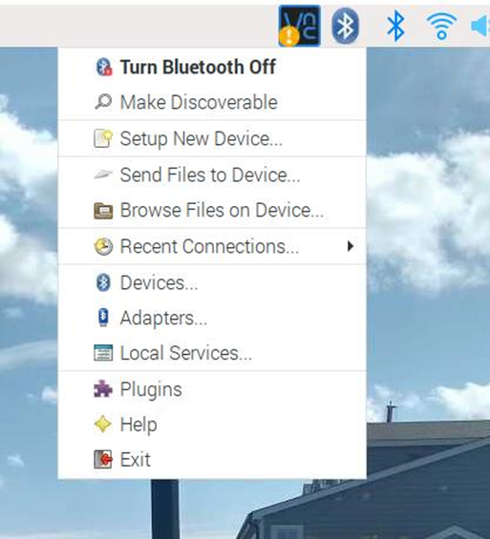490x539 pixels.
Task: Click the clock icon beside Recent Connections
Action: tap(103, 246)
